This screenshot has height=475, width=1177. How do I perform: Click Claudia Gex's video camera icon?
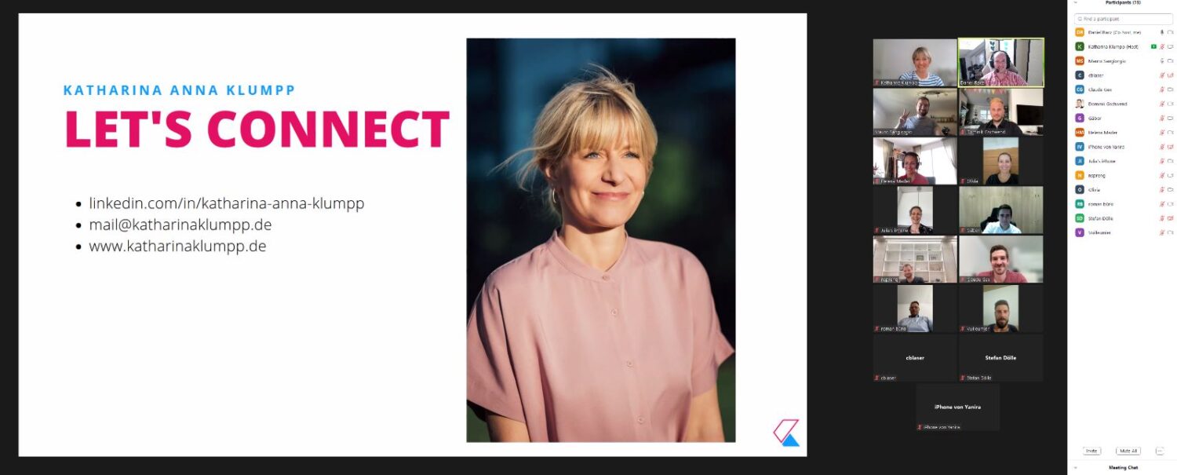point(1170,90)
